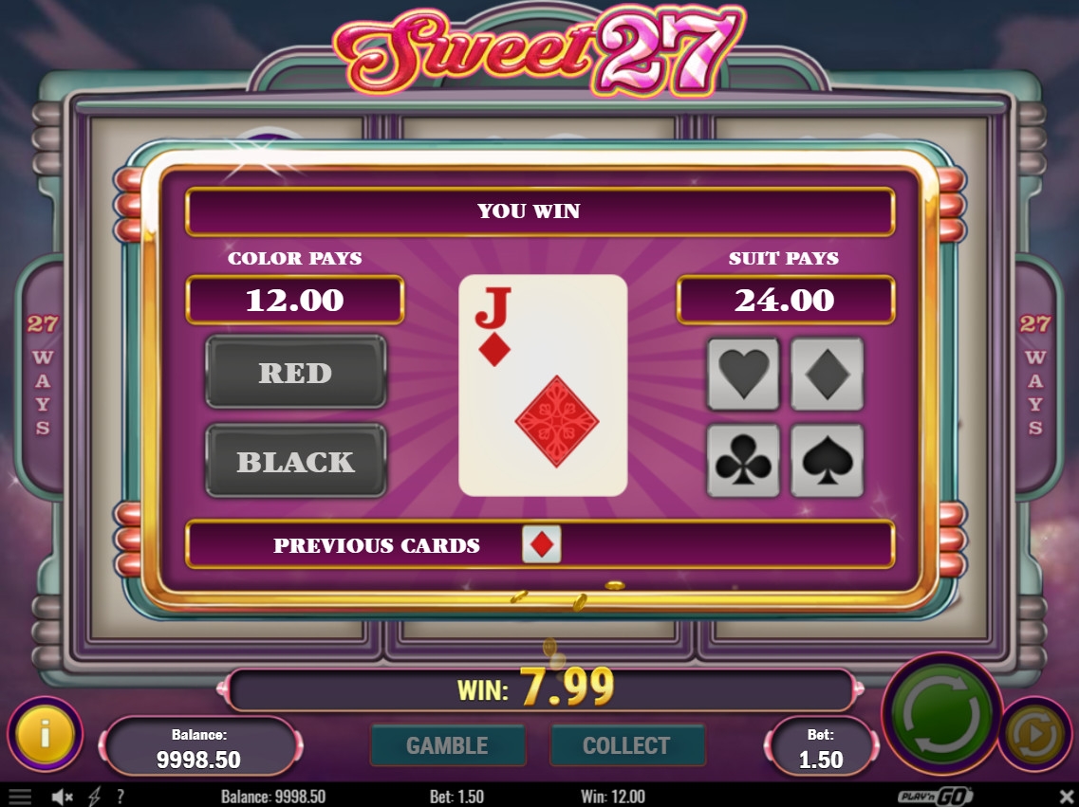Increase bet with right arrow

pos(874,746)
